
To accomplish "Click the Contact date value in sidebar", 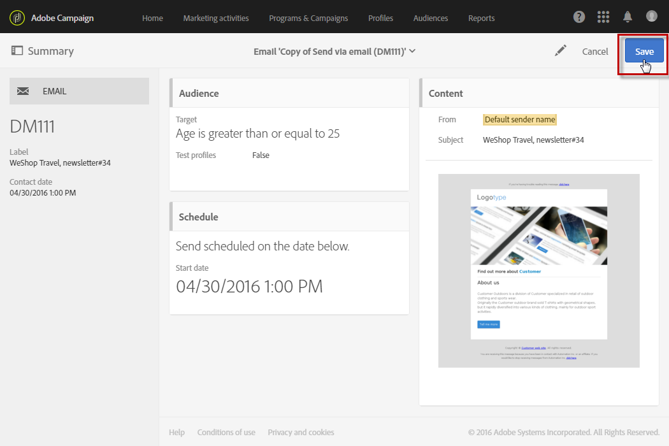I will [x=43, y=193].
